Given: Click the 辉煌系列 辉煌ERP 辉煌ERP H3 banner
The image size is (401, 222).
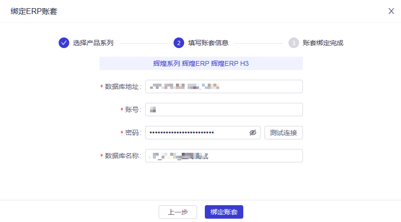Looking at the screenshot, I should [x=201, y=63].
